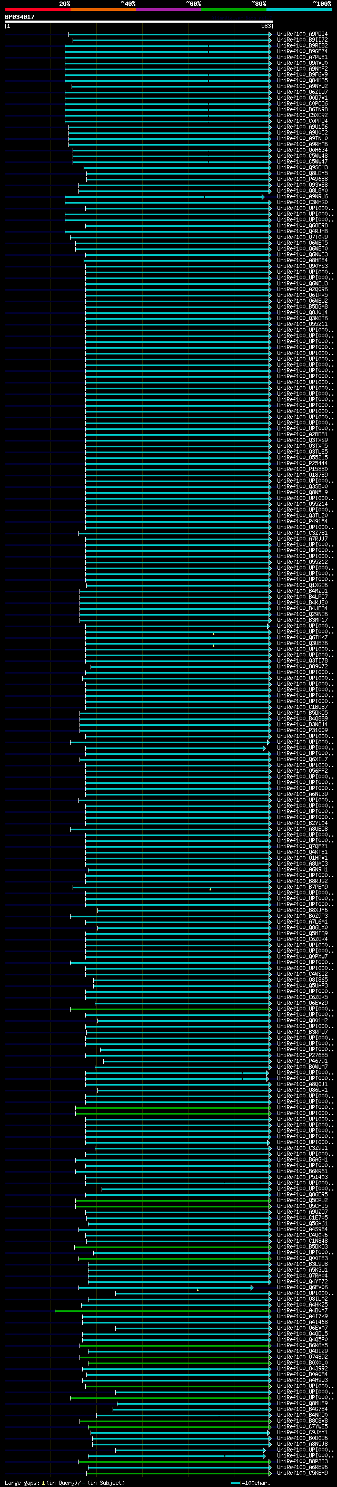This screenshot has height=1487, width=337.
Task: Click the label UniRef100_C1BQ87
Action: pyautogui.click(x=302, y=707)
